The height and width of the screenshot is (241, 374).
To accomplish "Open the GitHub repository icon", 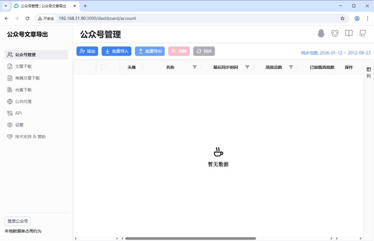I will pos(363,33).
